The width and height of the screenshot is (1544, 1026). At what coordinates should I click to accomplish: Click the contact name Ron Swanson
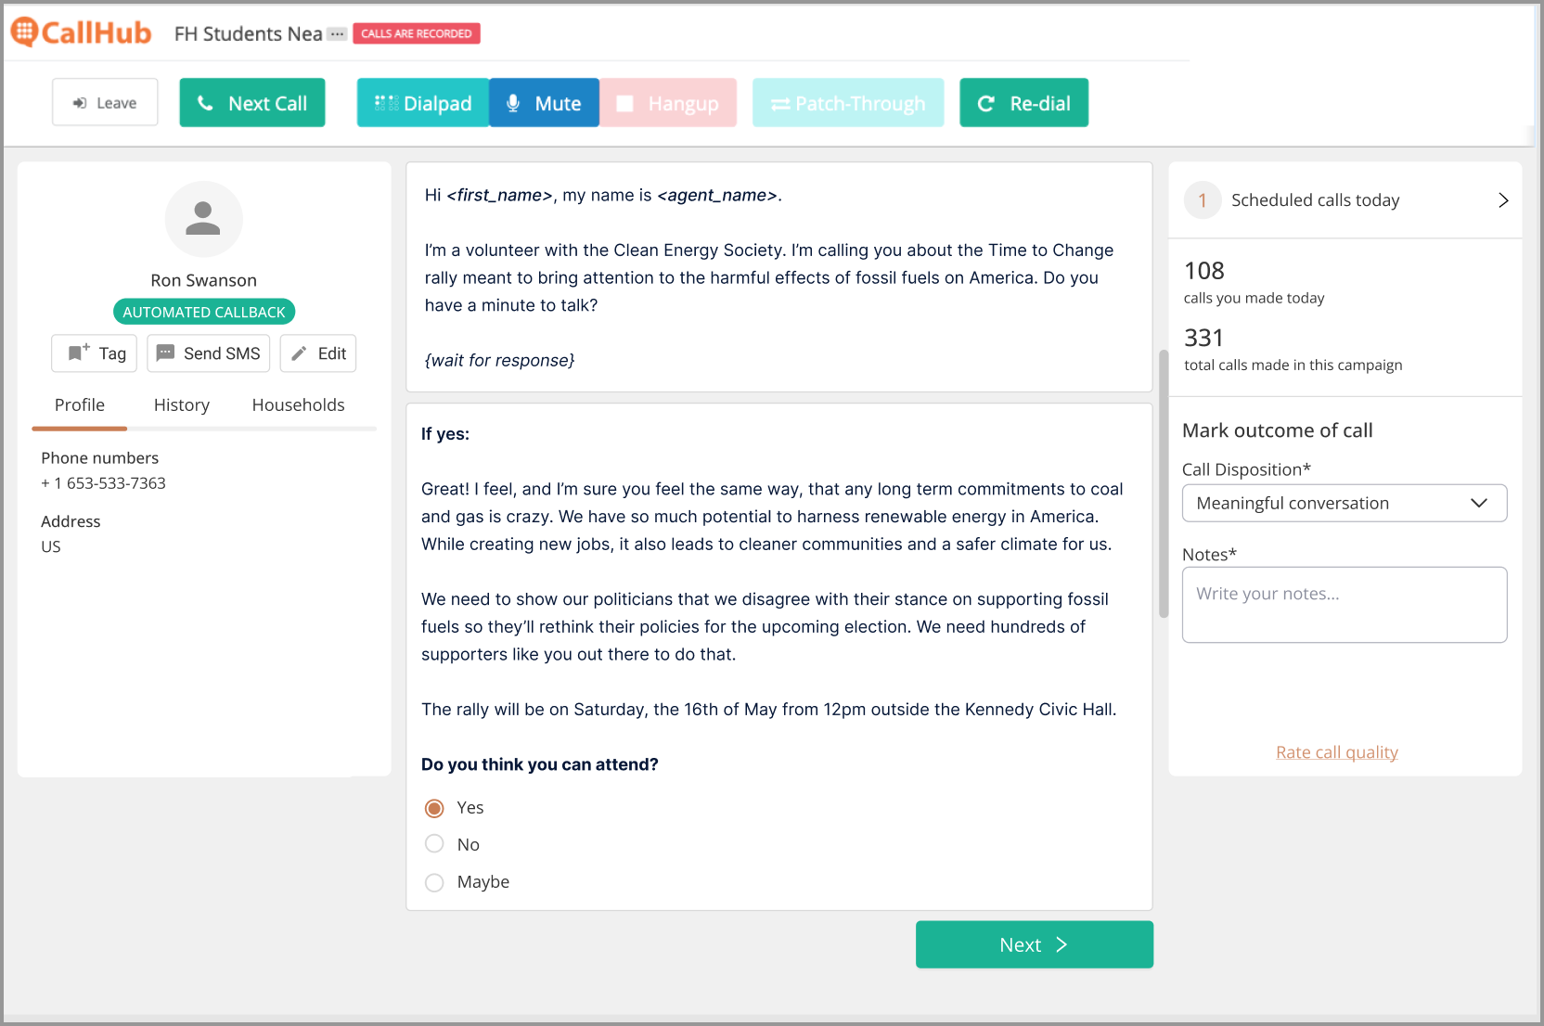[204, 280]
